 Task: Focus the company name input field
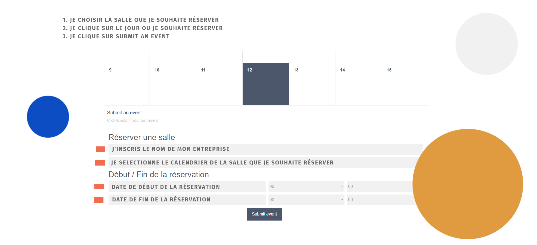(x=265, y=149)
